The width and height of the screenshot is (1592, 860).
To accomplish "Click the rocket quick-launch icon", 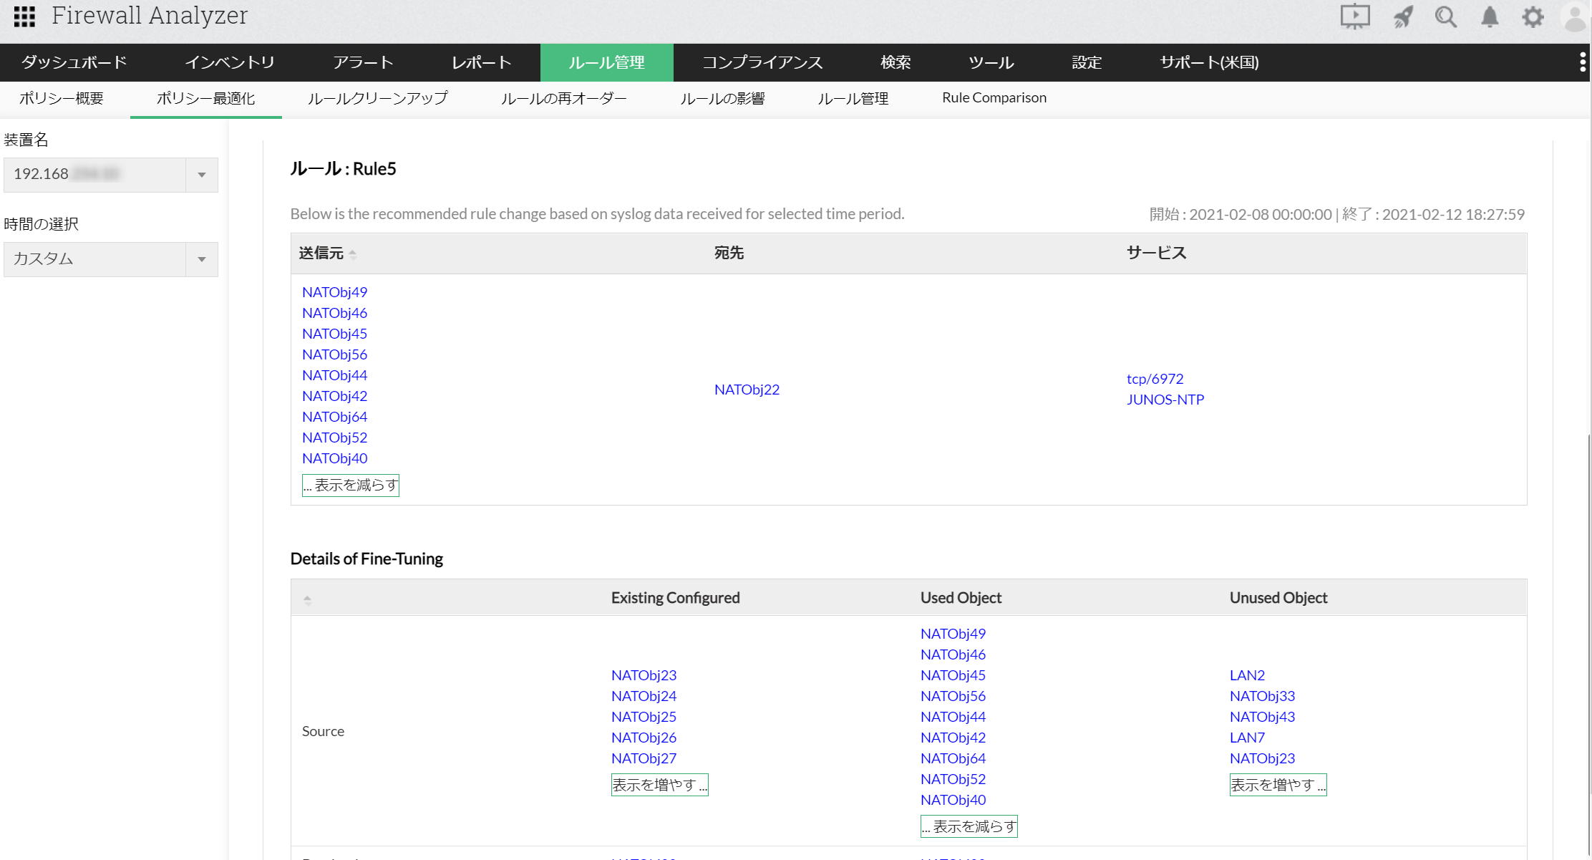I will (1402, 16).
